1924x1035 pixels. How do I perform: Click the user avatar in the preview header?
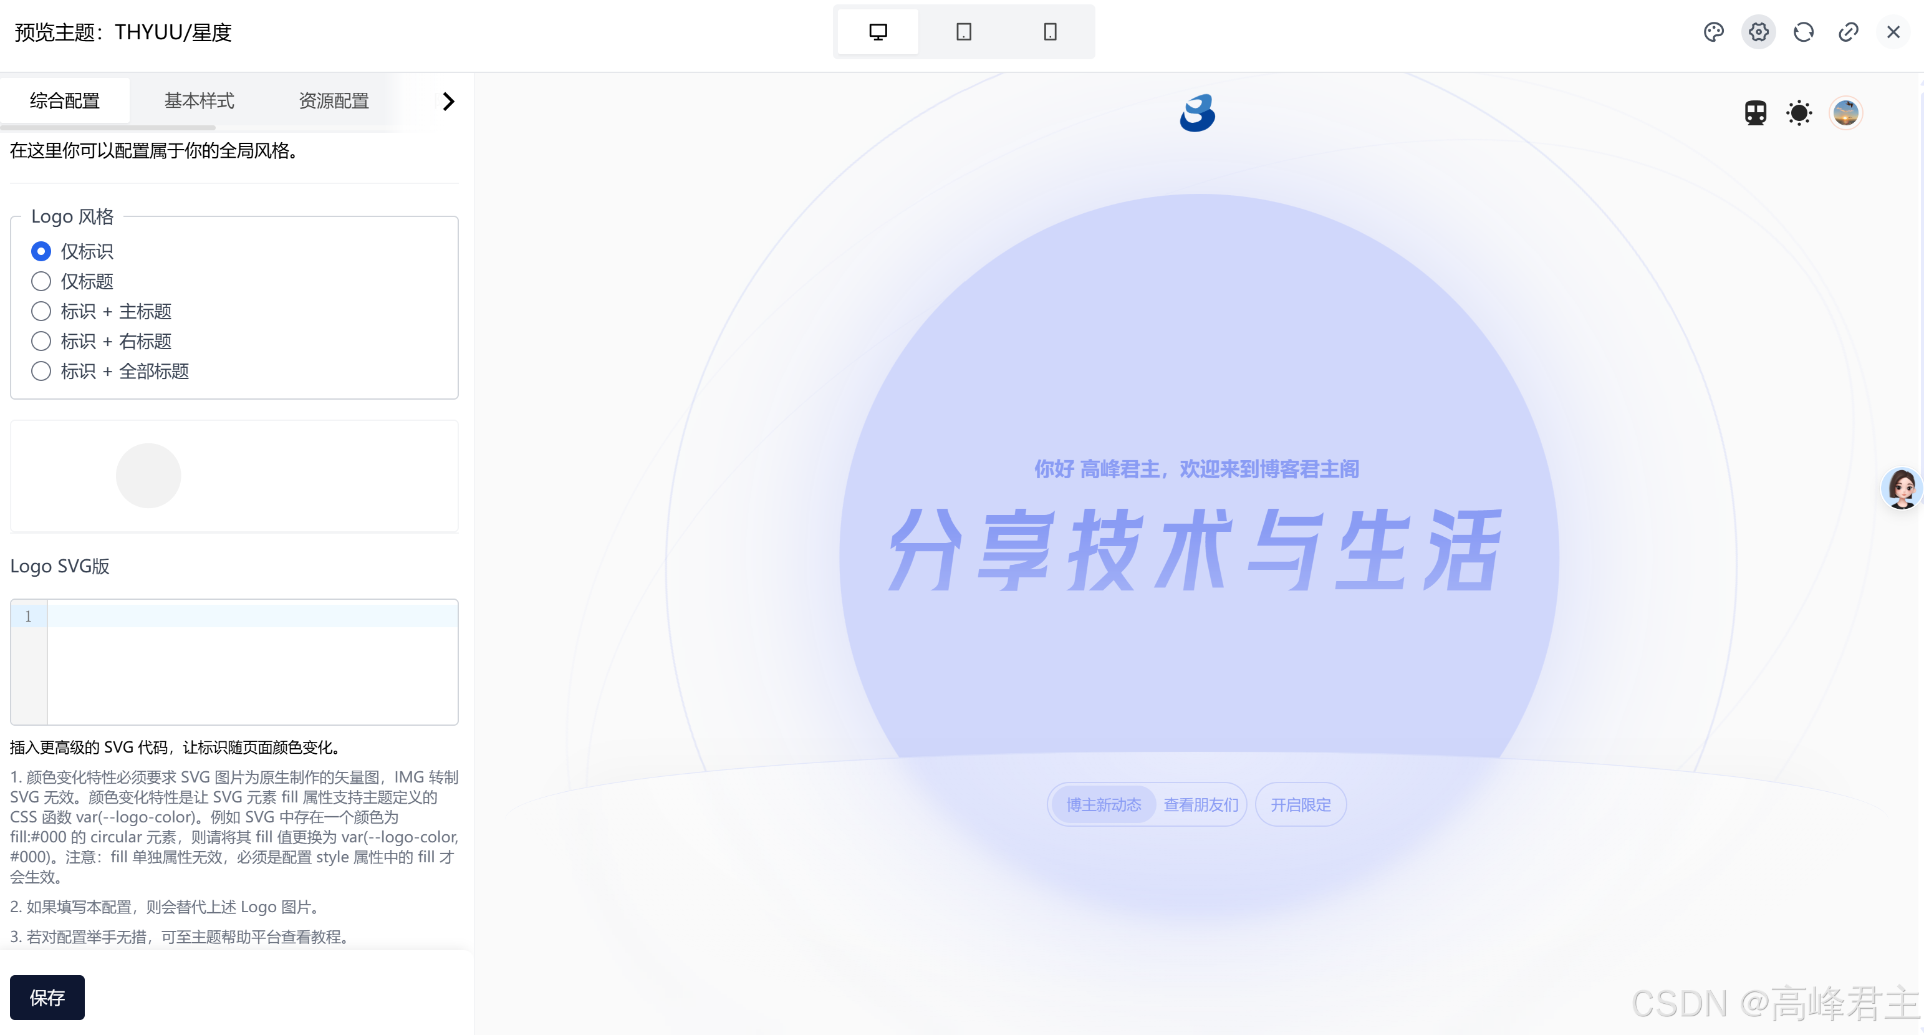point(1845,113)
